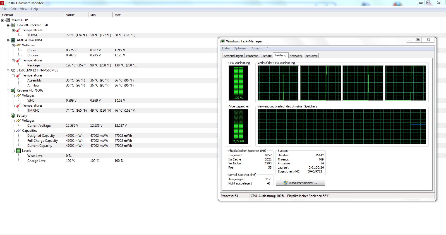Switch to the Prozesse tab
Image resolution: width=446 pixels, height=235 pixels.
coord(252,56)
